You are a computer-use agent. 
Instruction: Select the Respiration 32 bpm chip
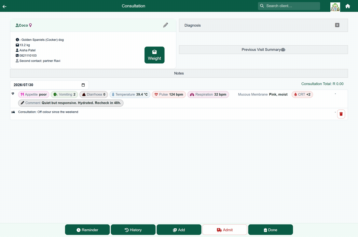point(208,94)
